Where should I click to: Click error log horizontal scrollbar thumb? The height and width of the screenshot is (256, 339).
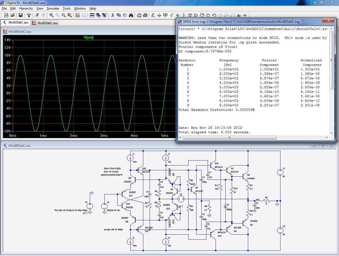230,138
